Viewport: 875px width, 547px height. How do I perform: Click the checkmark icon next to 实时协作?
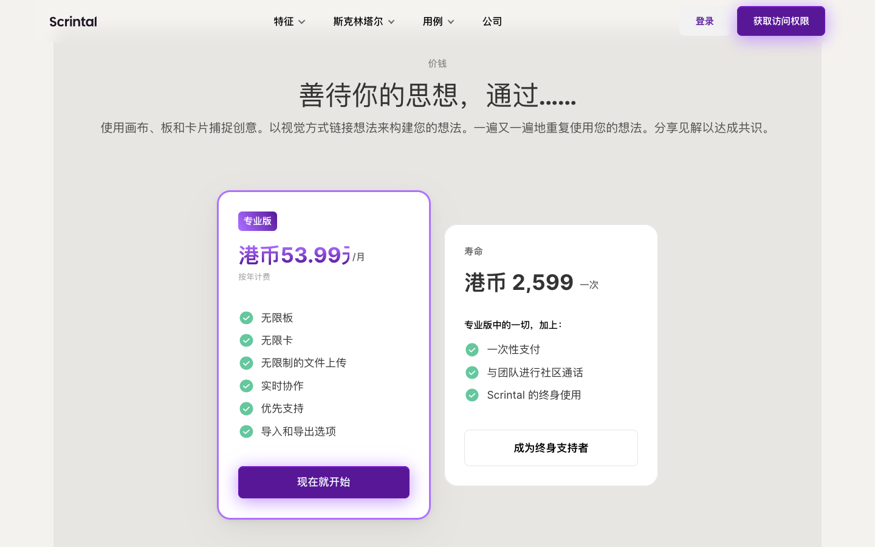[246, 386]
